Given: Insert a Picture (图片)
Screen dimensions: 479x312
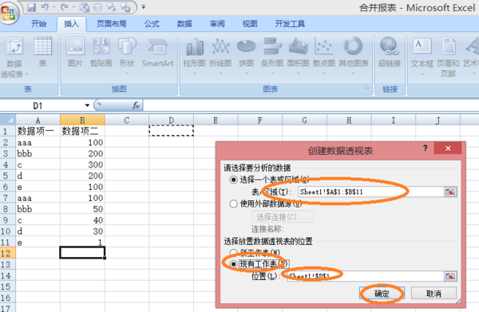Looking at the screenshot, I should click(75, 52).
